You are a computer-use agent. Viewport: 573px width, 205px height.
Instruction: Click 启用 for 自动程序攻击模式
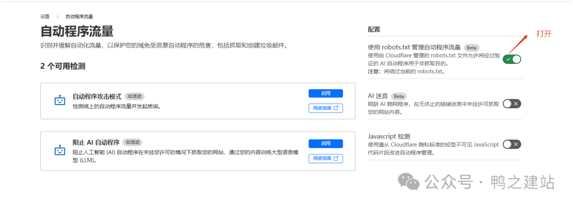pos(326,93)
